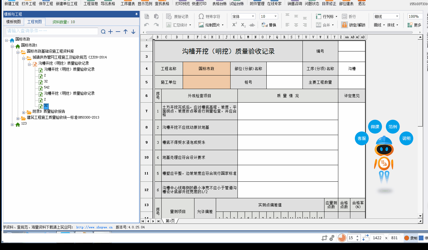Image resolution: width=428 pixels, height=250 pixels.
Task: Click the strikethrough 'ab' text icon
Action: pyautogui.click(x=252, y=25)
